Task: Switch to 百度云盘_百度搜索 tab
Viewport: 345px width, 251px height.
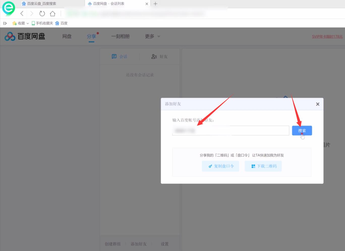Action: coord(39,4)
